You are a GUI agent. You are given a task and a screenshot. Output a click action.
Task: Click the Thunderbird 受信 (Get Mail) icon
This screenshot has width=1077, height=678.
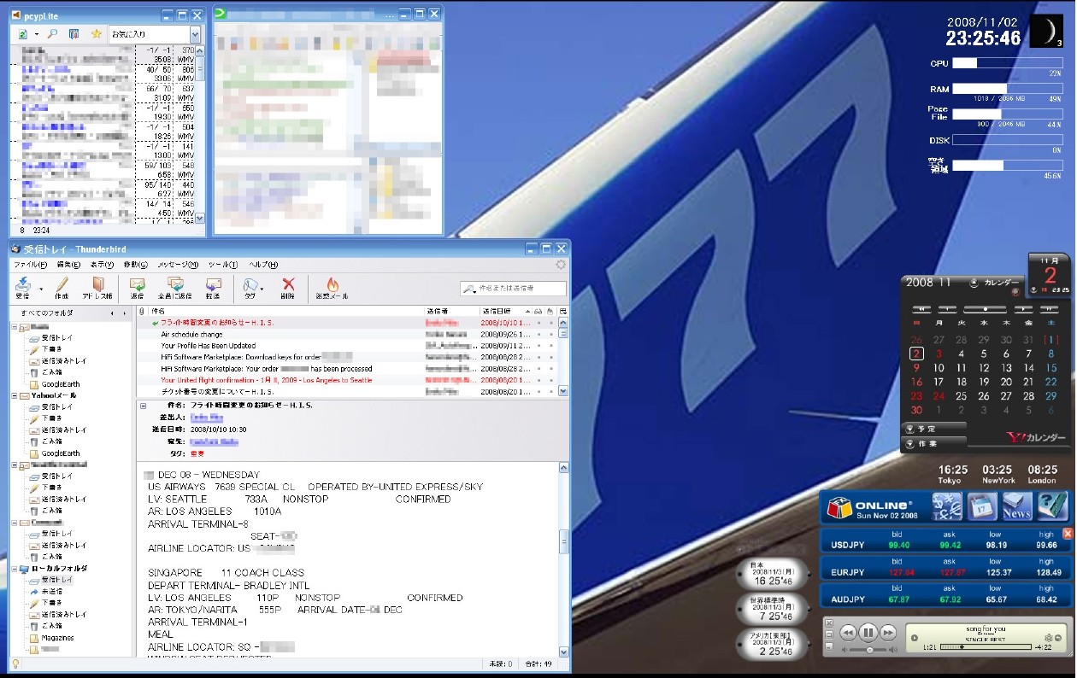pyautogui.click(x=21, y=285)
